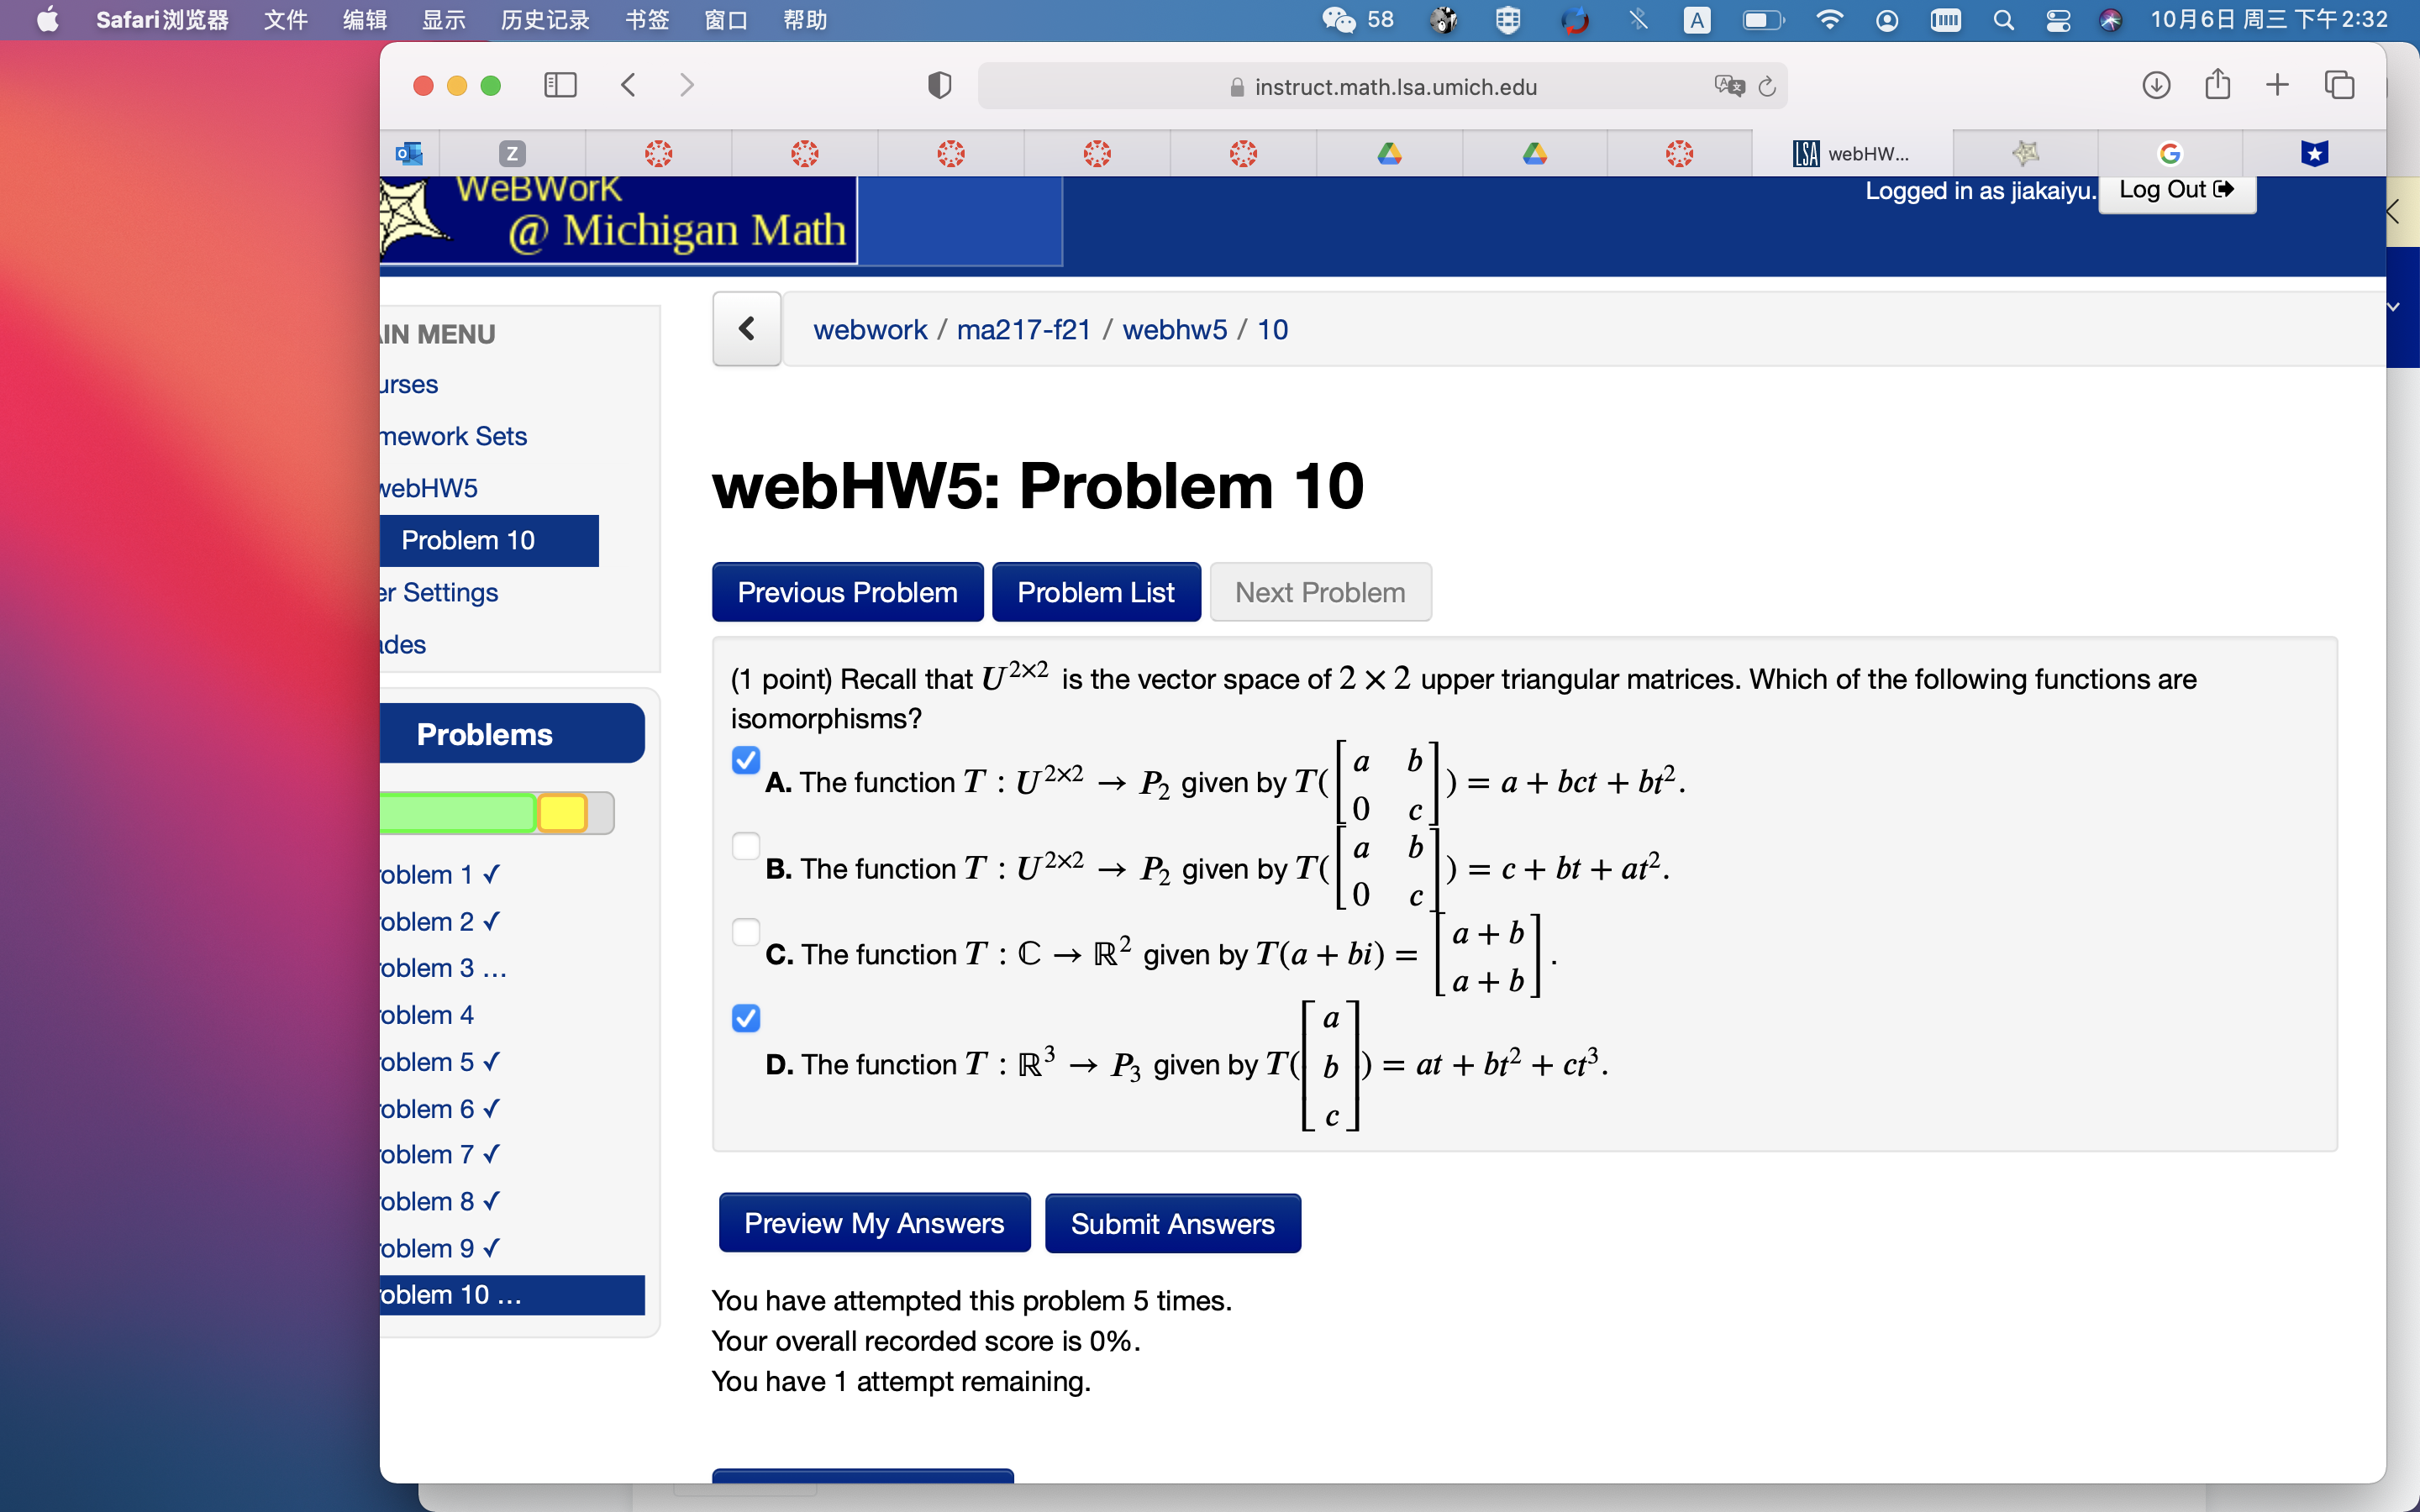This screenshot has width=2420, height=1512.
Task: Switch to the webHW browser tab
Action: (1850, 154)
